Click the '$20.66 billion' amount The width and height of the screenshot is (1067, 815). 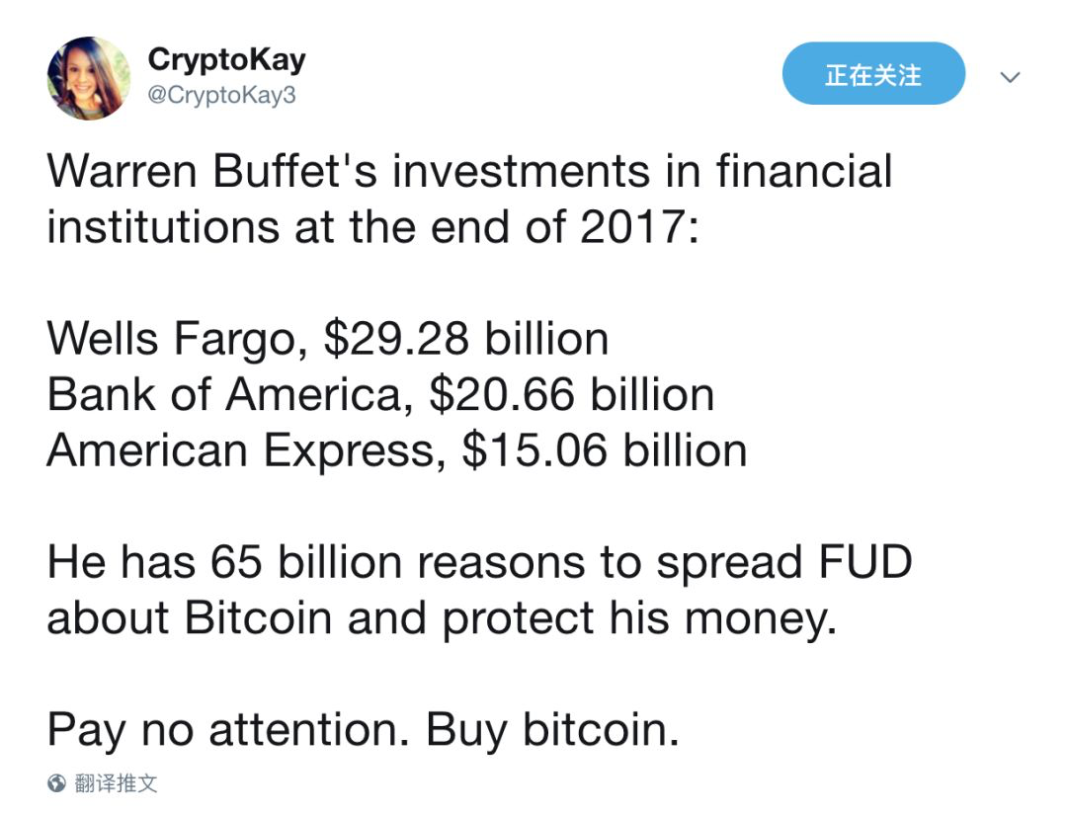572,394
